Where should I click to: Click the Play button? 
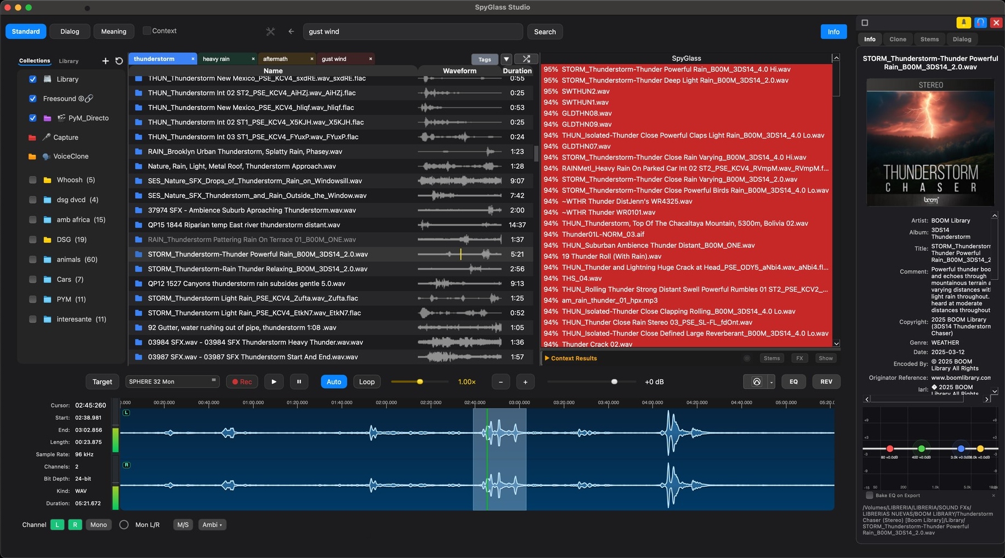274,382
